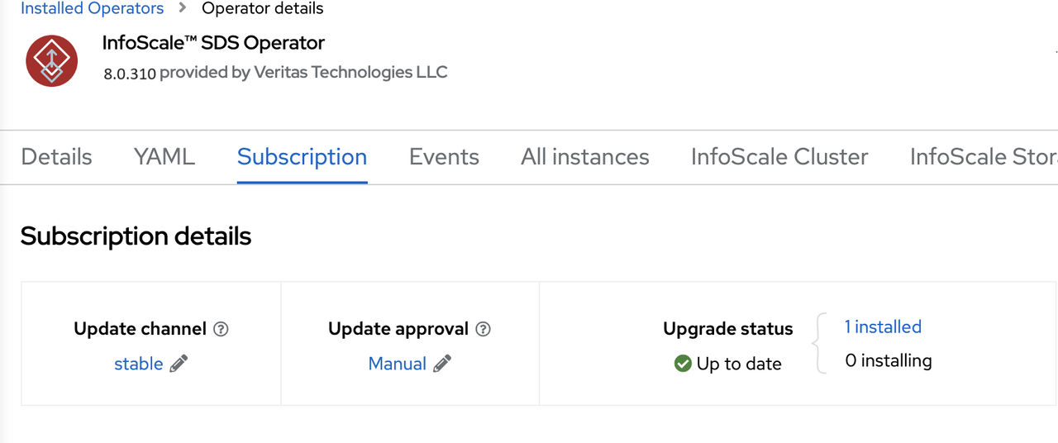Open the InfoScale Cluster tab

(x=779, y=156)
